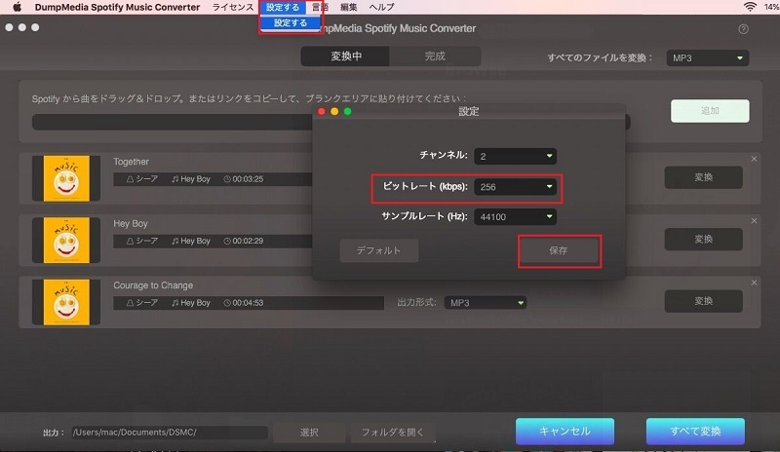Image resolution: width=780 pixels, height=452 pixels.
Task: Close the 設定 dialog with red button
Action: (322, 111)
